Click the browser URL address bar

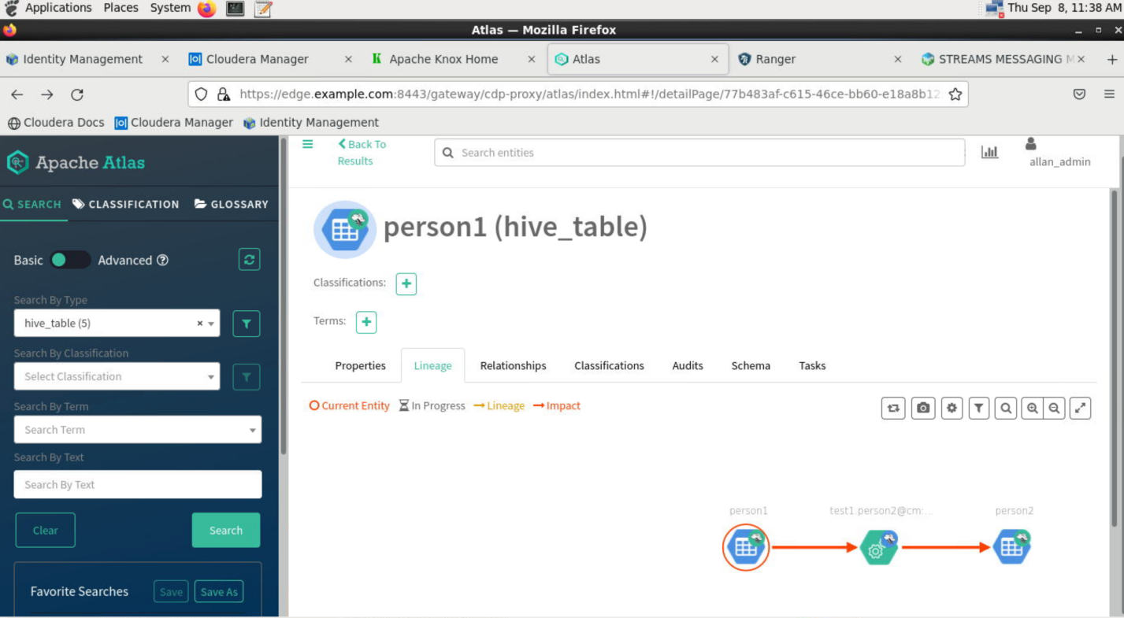pyautogui.click(x=578, y=94)
